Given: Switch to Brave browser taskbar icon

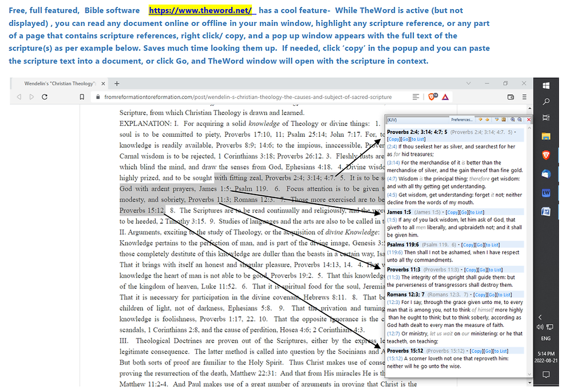Looking at the screenshot, I should click(546, 155).
